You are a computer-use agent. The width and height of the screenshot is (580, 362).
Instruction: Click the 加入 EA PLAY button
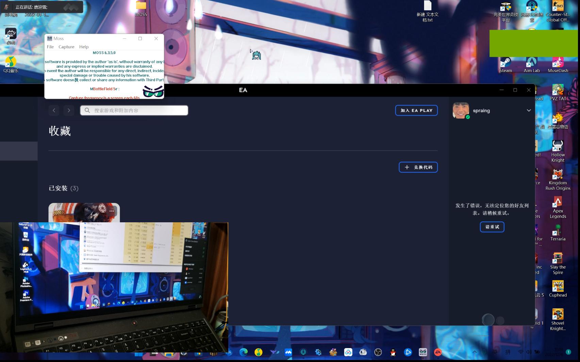[x=416, y=110]
